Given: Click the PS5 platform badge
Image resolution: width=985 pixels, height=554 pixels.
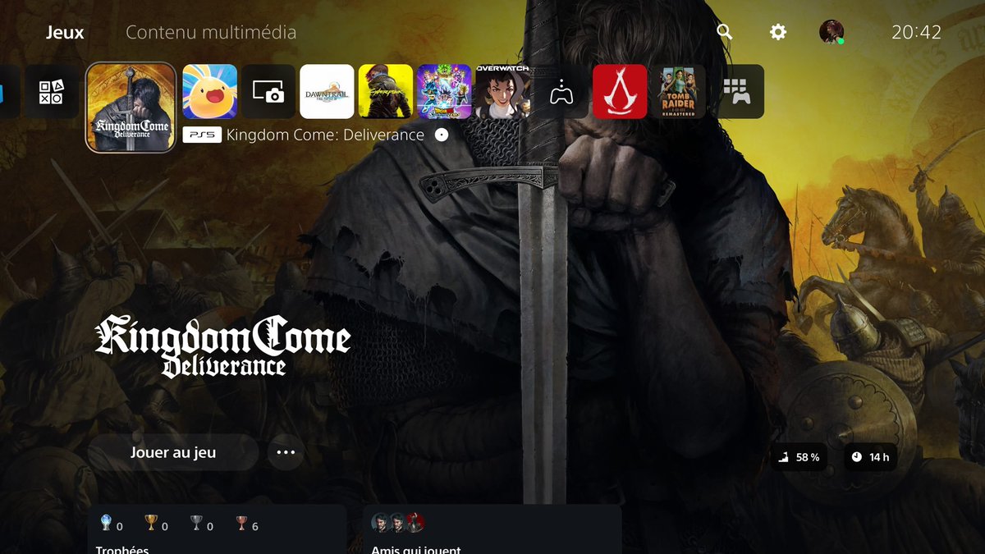Looking at the screenshot, I should pyautogui.click(x=202, y=135).
